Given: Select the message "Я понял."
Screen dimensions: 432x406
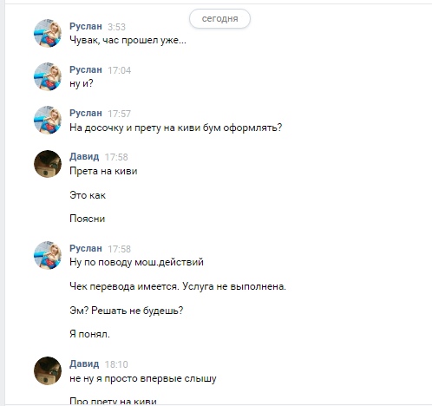Looking at the screenshot, I should (89, 334).
